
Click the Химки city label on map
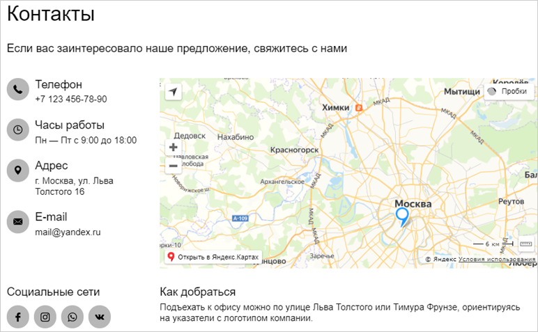coord(336,107)
